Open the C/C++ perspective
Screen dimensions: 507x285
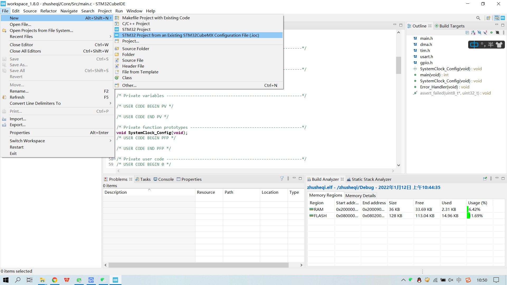(497, 18)
